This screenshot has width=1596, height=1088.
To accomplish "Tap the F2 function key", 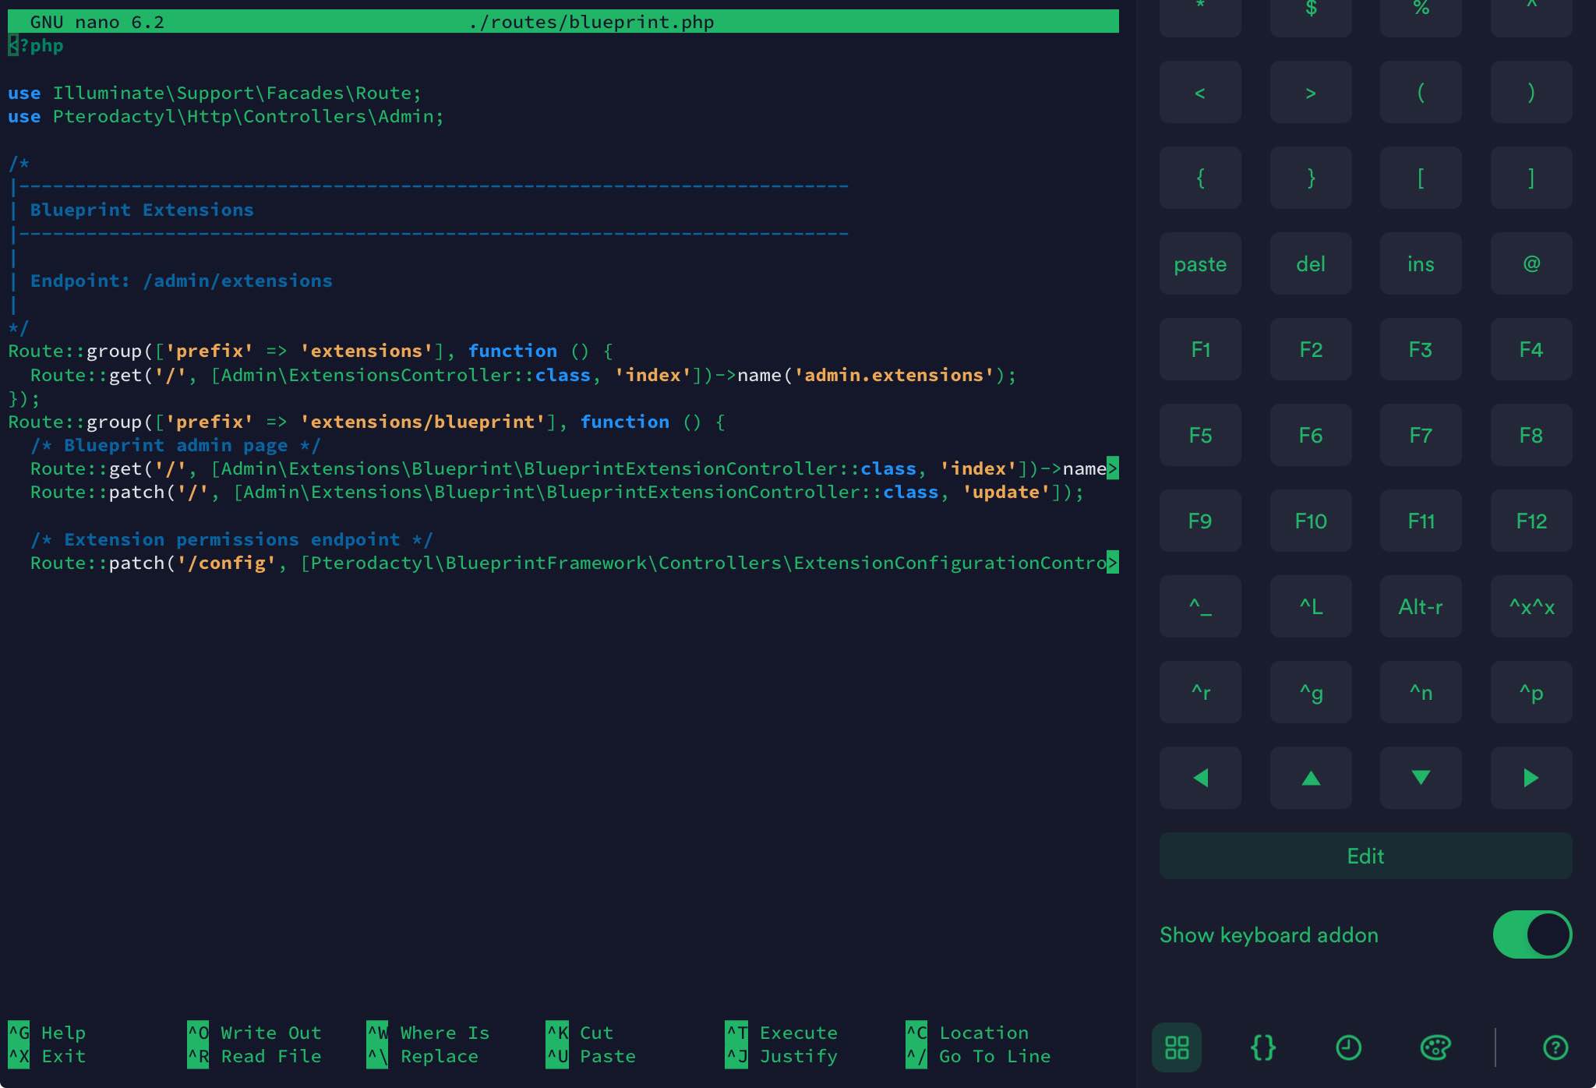I will (x=1311, y=349).
